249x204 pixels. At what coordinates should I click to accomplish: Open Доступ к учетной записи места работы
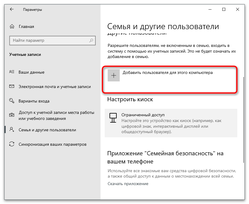point(56,115)
